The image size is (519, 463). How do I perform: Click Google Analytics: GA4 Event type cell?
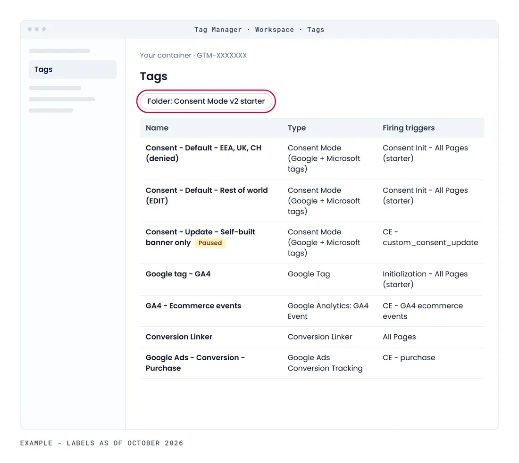click(x=328, y=311)
